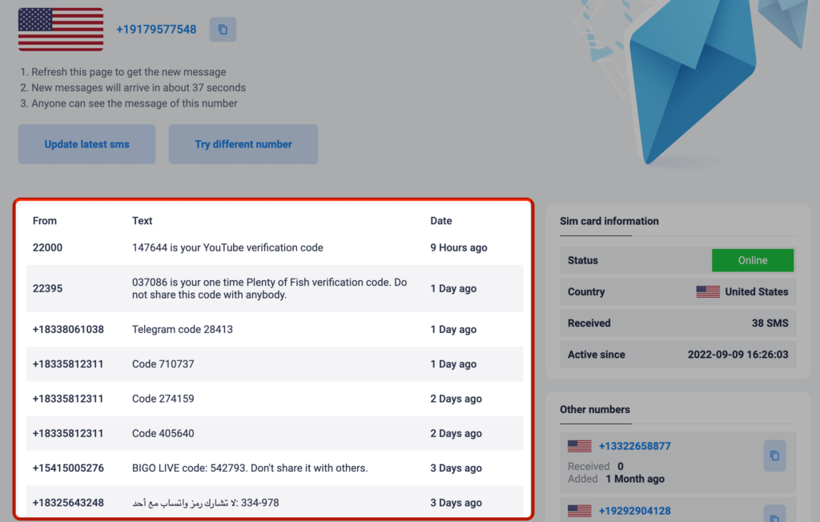Click the Other numbers heading
Viewport: 820px width, 522px height.
[595, 410]
